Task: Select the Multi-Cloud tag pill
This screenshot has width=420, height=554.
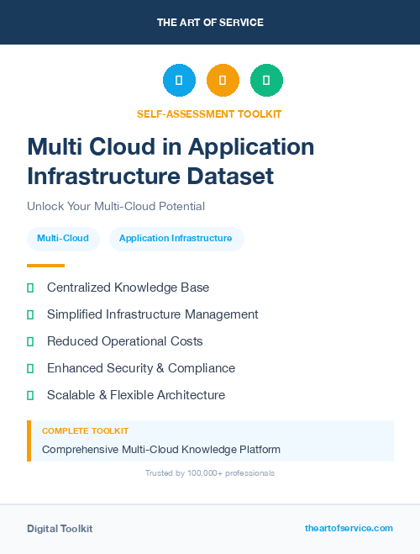Action: click(x=63, y=239)
